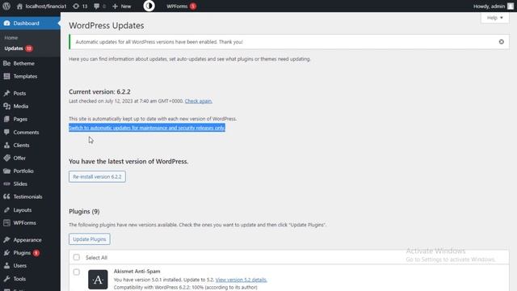The height and width of the screenshot is (291, 517).
Task: Tick the Akismet Anti-Spam checkbox
Action: [77, 272]
